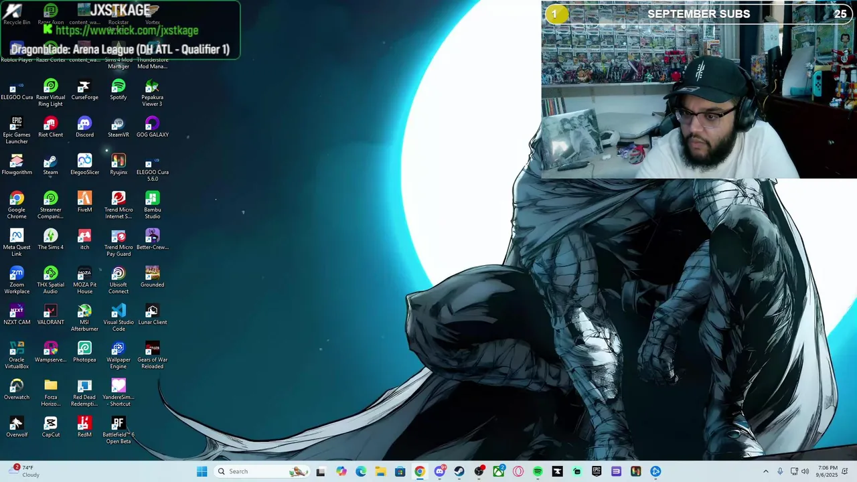Open the Overwolf desktop icon

click(17, 428)
